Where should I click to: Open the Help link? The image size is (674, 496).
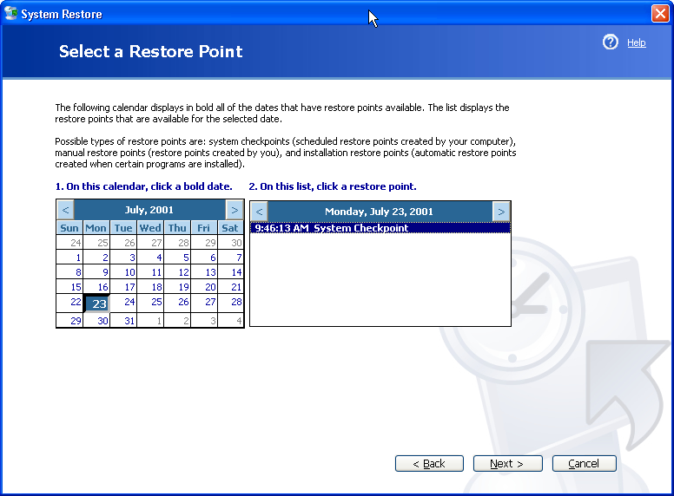(636, 42)
